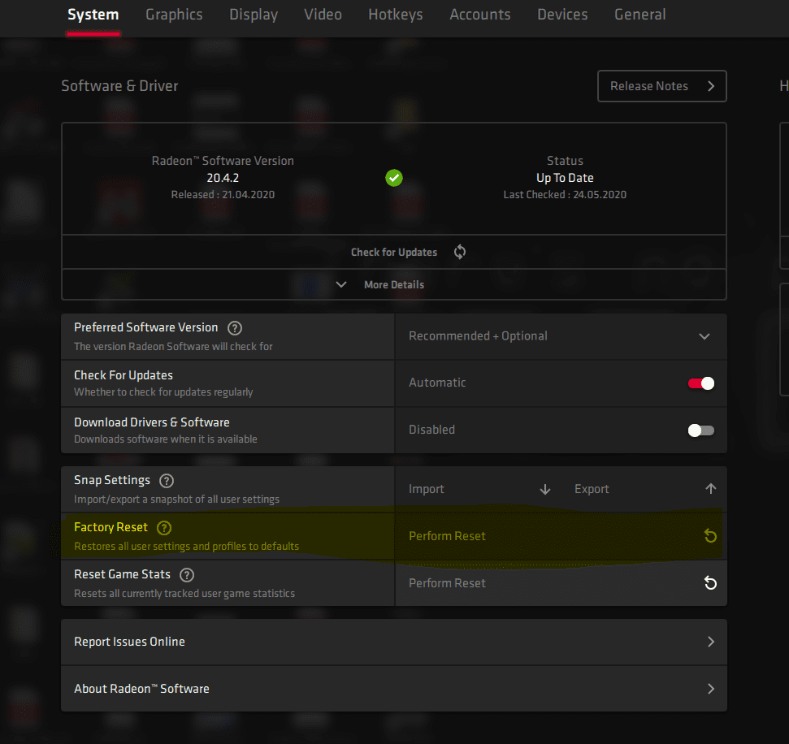This screenshot has width=789, height=744.
Task: Click the 'Reset Game Stats' label text
Action: (122, 574)
